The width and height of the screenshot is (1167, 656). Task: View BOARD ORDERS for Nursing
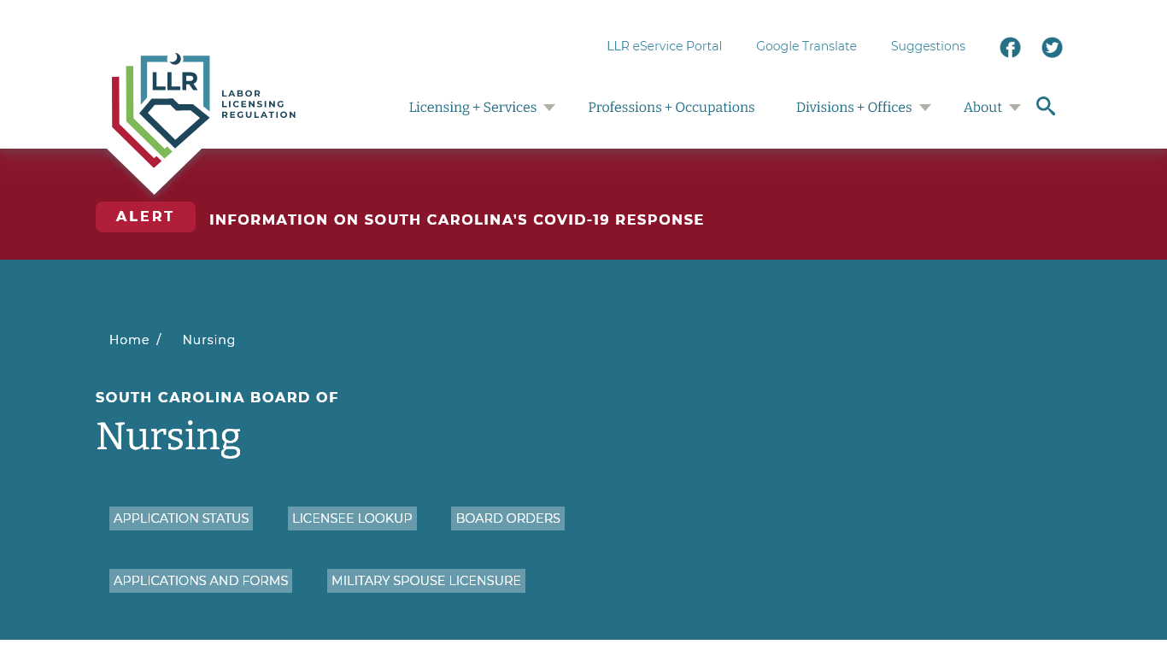tap(507, 518)
